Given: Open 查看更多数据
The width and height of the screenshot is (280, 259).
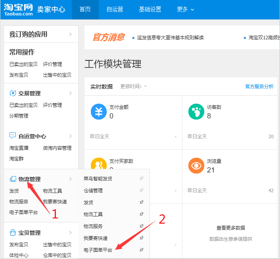Looking at the screenshot, I should tap(230, 228).
